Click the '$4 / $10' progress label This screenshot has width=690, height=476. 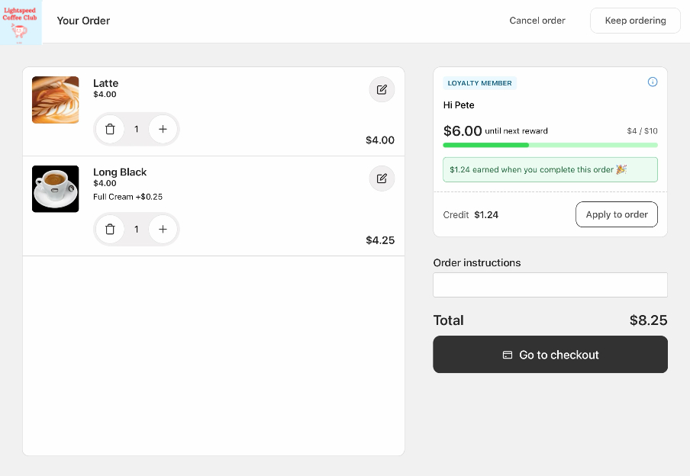click(642, 131)
